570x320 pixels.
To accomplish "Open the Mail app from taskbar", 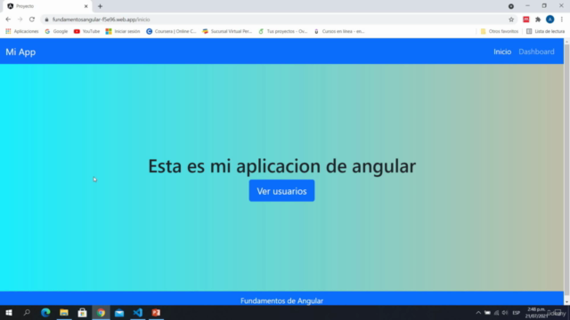I will pos(119,312).
